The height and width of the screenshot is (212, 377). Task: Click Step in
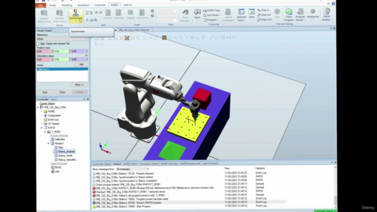[x=263, y=11]
